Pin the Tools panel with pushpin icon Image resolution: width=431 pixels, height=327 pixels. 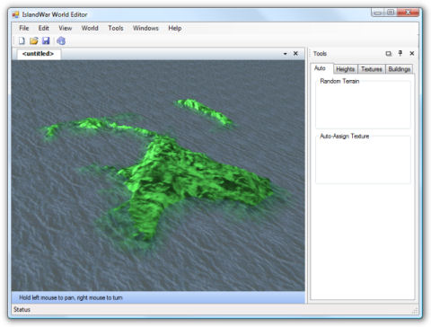[400, 53]
